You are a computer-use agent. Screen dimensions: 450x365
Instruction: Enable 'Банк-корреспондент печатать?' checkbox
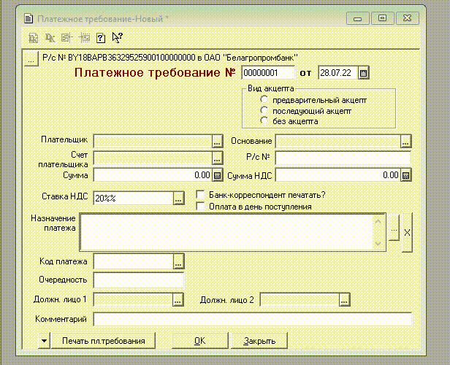tap(201, 194)
